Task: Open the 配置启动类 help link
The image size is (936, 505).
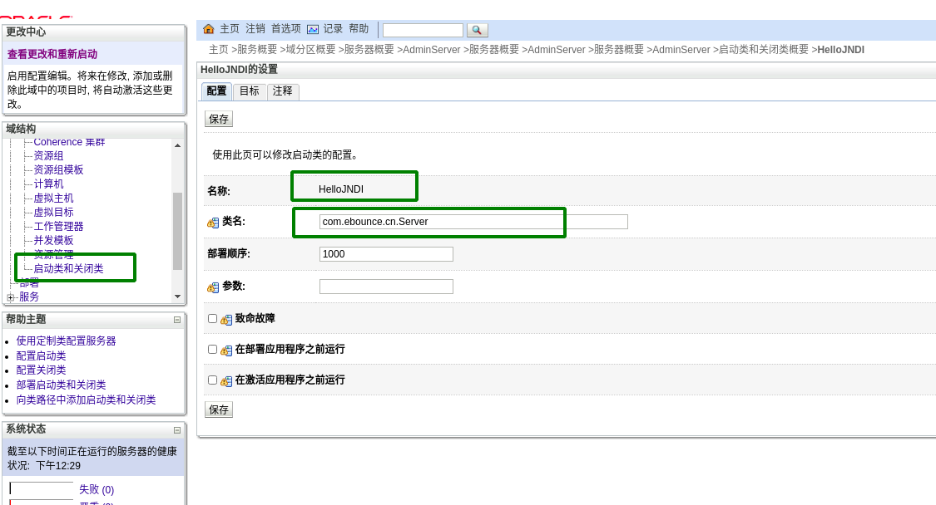Action: (41, 355)
